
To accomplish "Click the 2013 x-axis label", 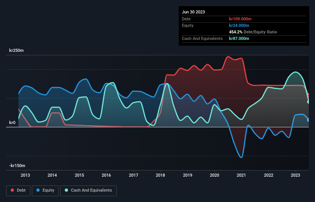I will pos(25,175).
